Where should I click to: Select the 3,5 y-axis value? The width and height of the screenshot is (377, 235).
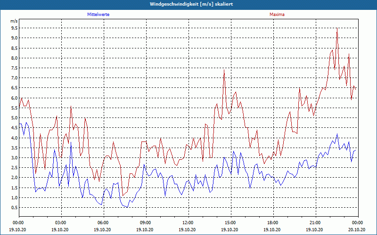(14, 148)
